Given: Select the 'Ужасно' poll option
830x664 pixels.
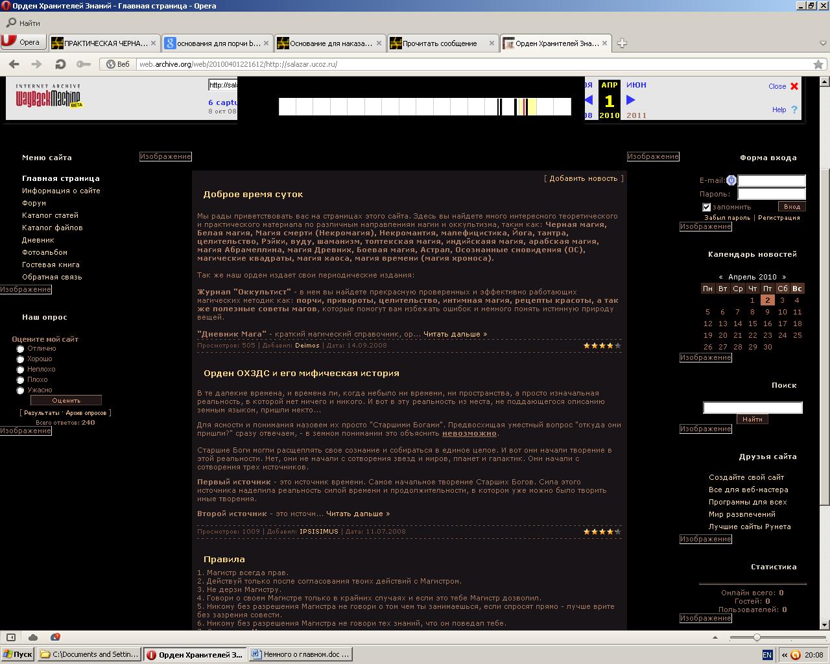Looking at the screenshot, I should click(20, 390).
